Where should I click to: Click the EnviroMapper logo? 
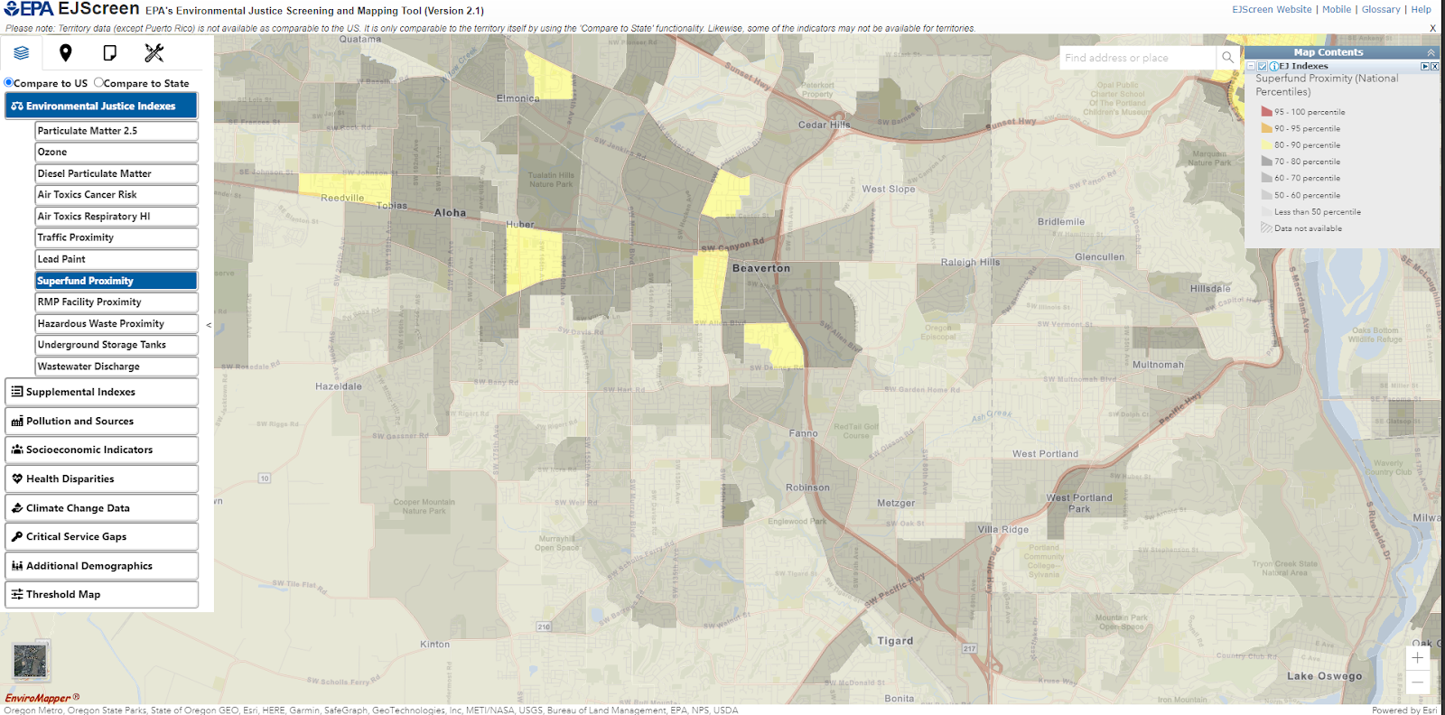pos(42,698)
